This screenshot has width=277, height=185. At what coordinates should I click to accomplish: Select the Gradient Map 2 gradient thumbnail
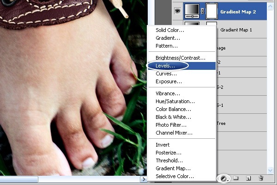point(192,11)
